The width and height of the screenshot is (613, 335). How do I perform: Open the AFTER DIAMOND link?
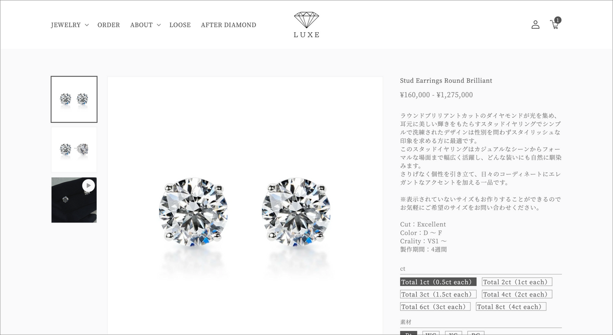(228, 25)
